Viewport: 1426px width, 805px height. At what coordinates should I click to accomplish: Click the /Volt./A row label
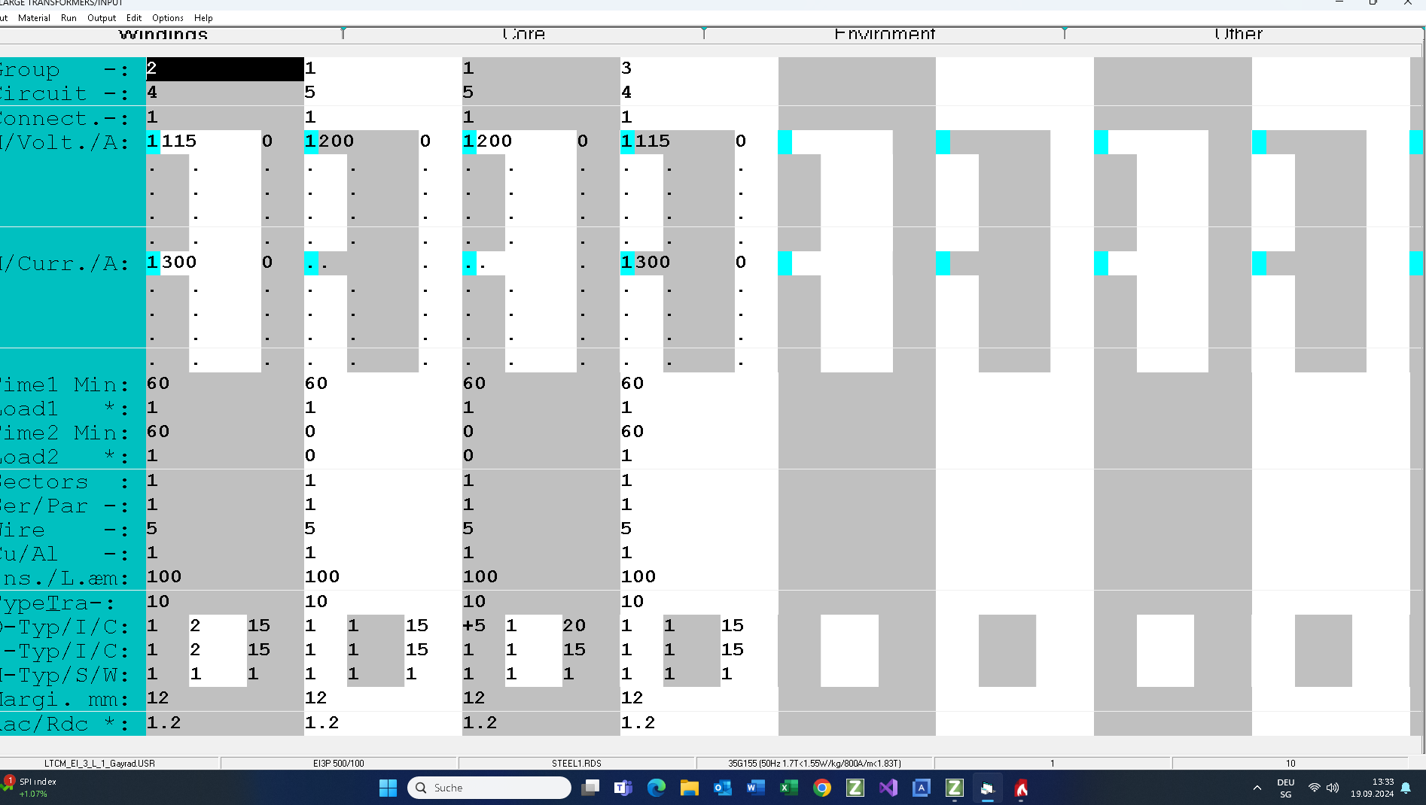[x=65, y=142]
